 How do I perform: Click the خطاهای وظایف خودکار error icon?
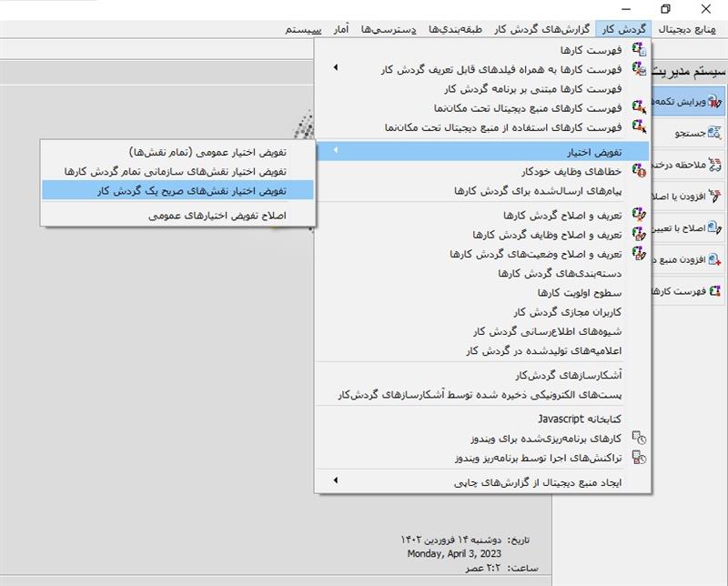point(640,170)
